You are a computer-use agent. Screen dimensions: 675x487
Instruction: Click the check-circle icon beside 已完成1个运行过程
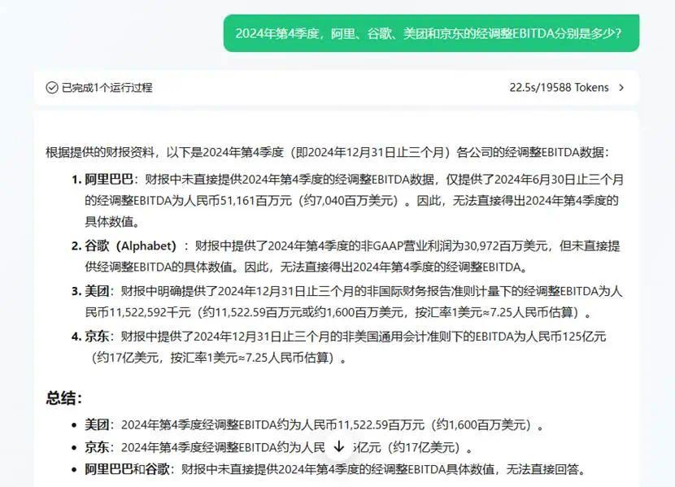tap(52, 88)
